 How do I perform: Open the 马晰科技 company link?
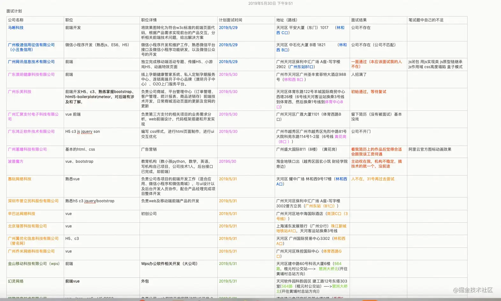[x=16, y=28]
